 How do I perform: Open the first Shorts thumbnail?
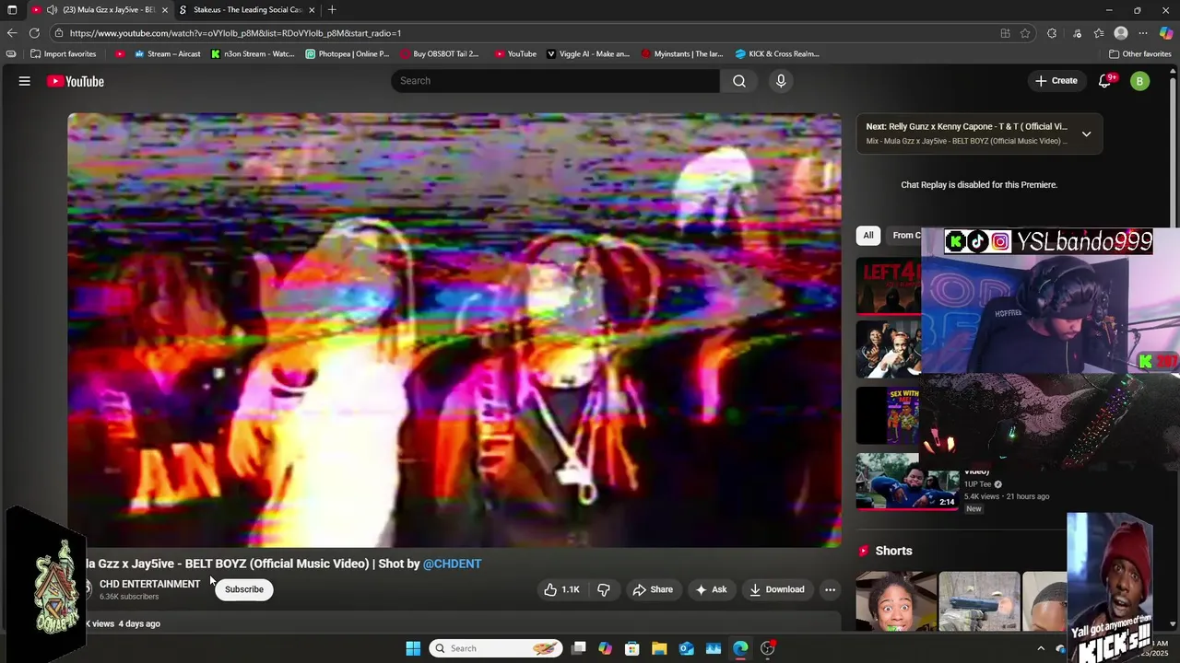(896, 601)
